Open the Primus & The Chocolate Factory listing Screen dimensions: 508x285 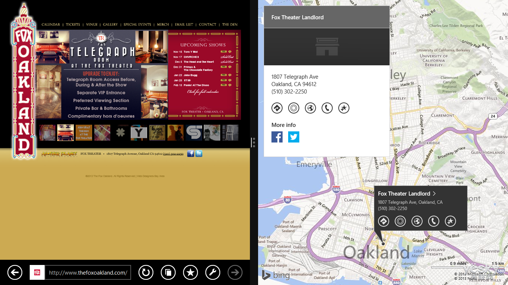click(x=198, y=68)
